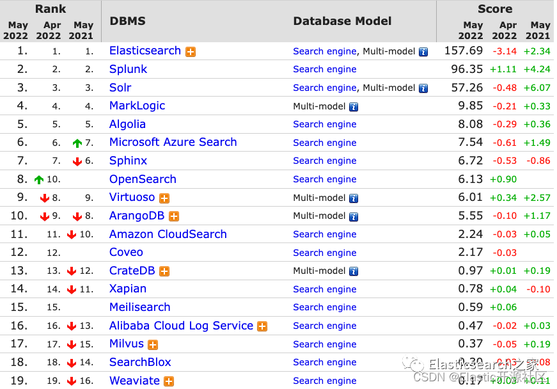Click the orange plus icon beside Elasticsearch
This screenshot has width=557, height=389.
tap(191, 52)
